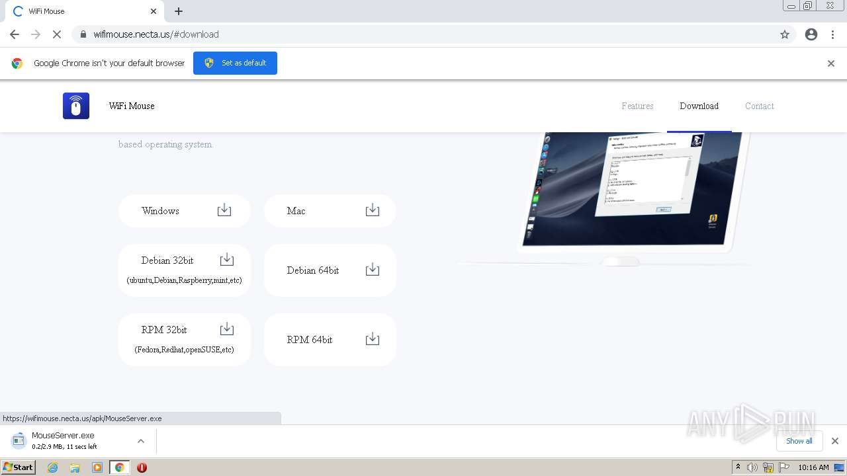Click the taskbar clock showing 10:16 AM
The height and width of the screenshot is (476, 847).
click(x=813, y=467)
